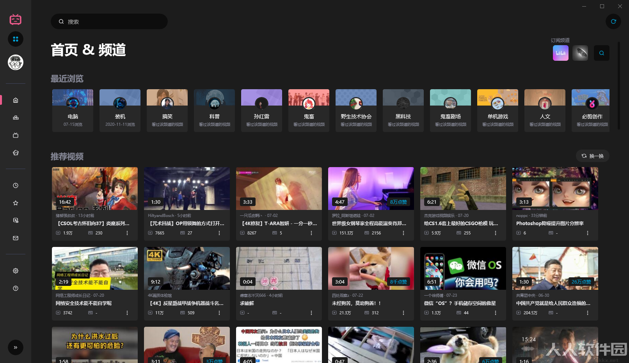Image resolution: width=629 pixels, height=363 pixels.
Task: Click the refresh icon at the top right
Action: click(x=613, y=21)
